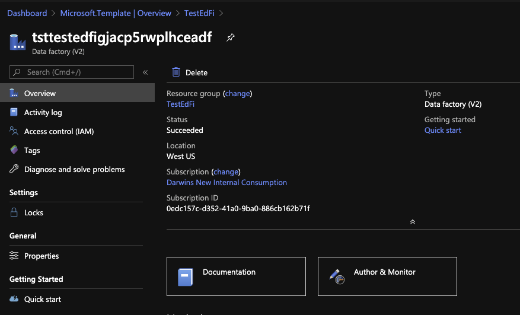Image resolution: width=520 pixels, height=315 pixels.
Task: Open the TestEdFi resource group link
Action: point(180,104)
